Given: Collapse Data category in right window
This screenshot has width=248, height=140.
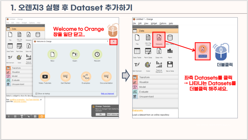Looking at the screenshot, I should point(156,31).
